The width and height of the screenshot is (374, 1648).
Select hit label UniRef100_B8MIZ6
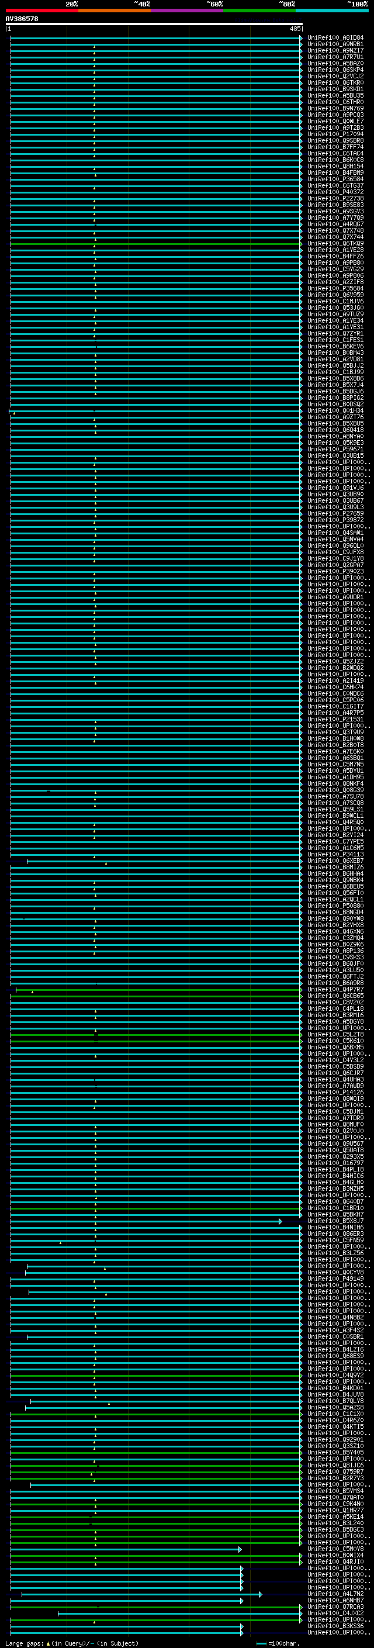[335, 867]
